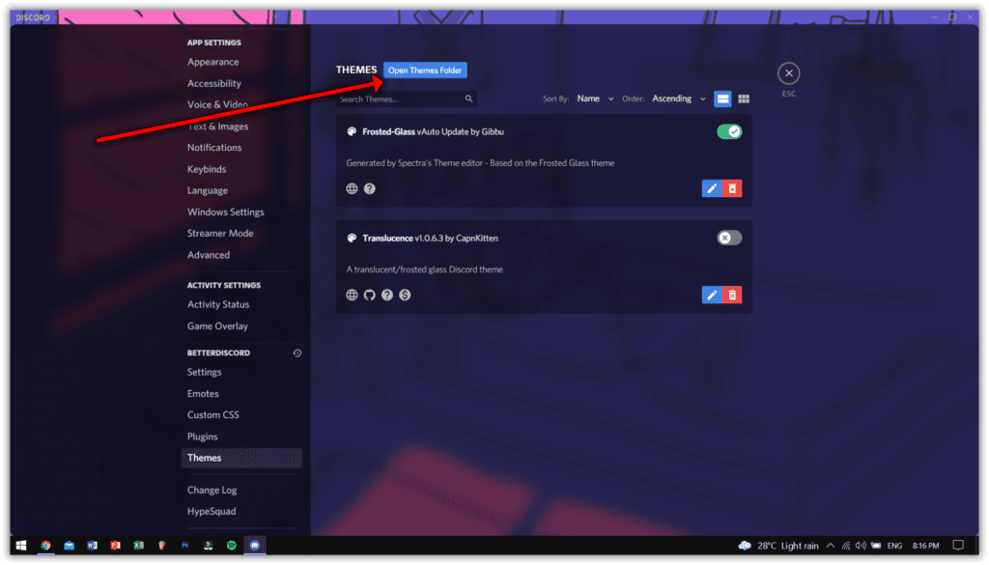Open the Sort By Name dropdown
This screenshot has width=989, height=565.
click(595, 99)
